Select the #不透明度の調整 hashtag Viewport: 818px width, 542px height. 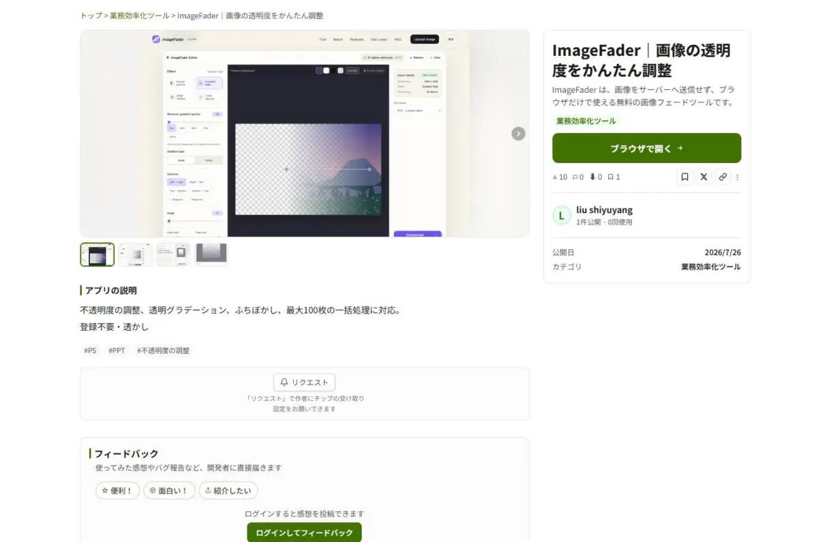pos(163,350)
